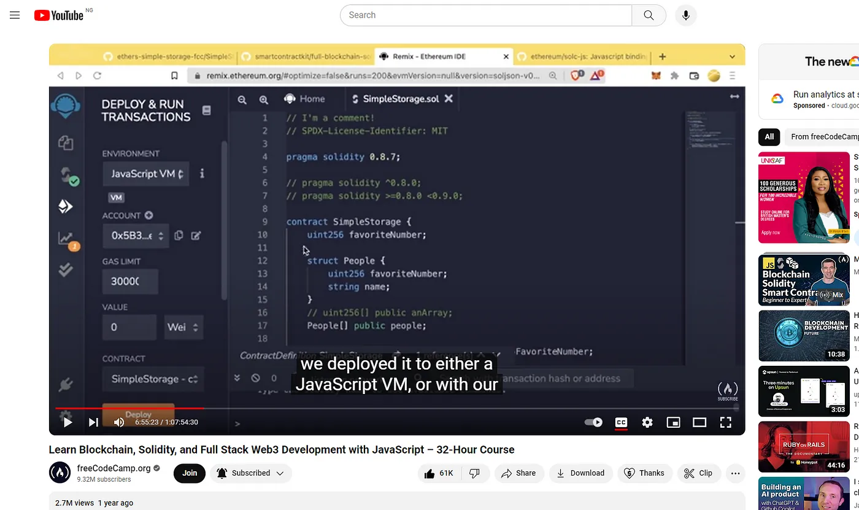
Task: Open the Blockchain Development 10:38 video thumbnail
Action: pyautogui.click(x=804, y=336)
